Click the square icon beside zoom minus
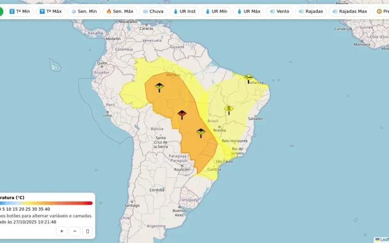The width and height of the screenshot is (389, 243). [x=88, y=231]
